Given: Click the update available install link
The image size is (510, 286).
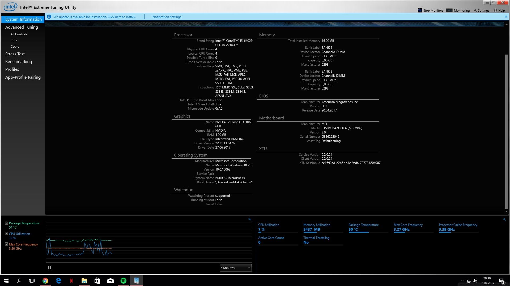Looking at the screenshot, I should click(x=95, y=17).
